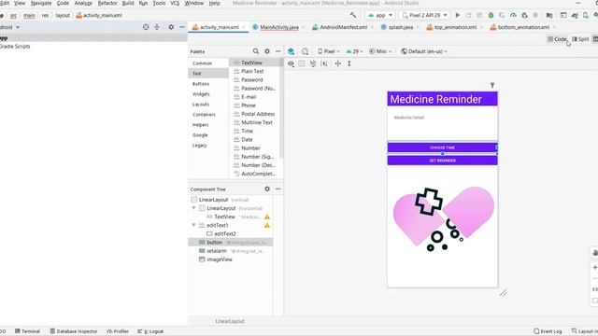The height and width of the screenshot is (336, 598).
Task: Open the API 29 version dropdown
Action: (x=355, y=51)
